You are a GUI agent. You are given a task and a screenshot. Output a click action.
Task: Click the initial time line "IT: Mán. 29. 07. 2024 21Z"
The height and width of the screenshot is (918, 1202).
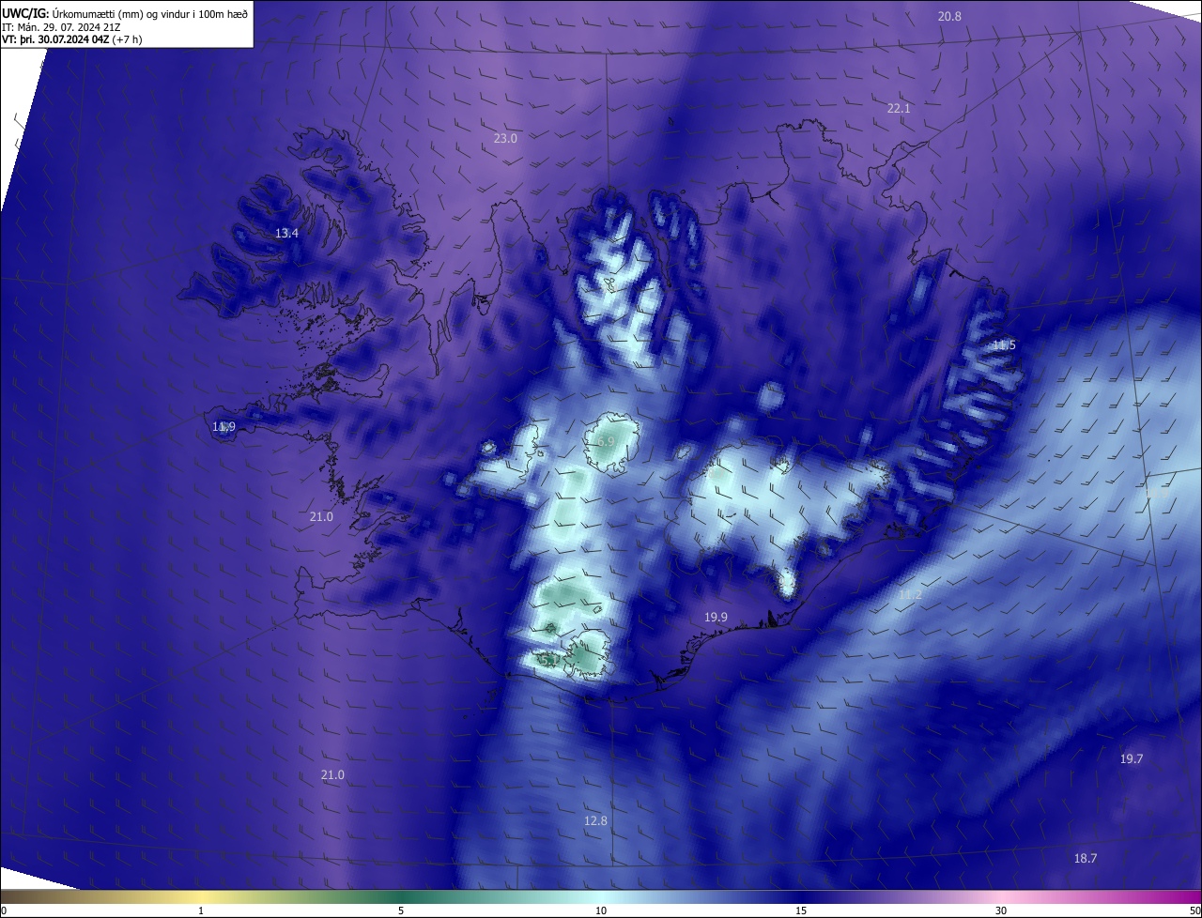[x=60, y=26]
